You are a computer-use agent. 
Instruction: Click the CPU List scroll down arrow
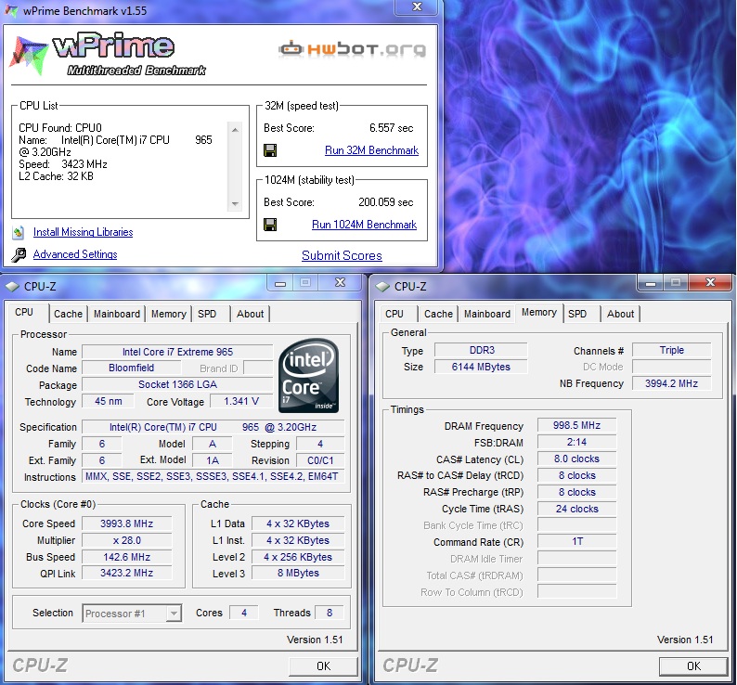point(235,204)
